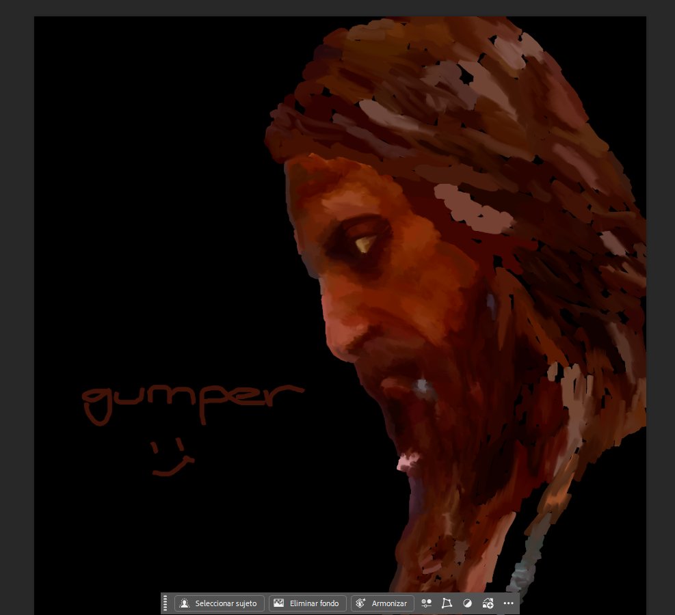Screen dimensions: 675x615
Task: Click the Eliminar fondo button
Action: click(307, 603)
